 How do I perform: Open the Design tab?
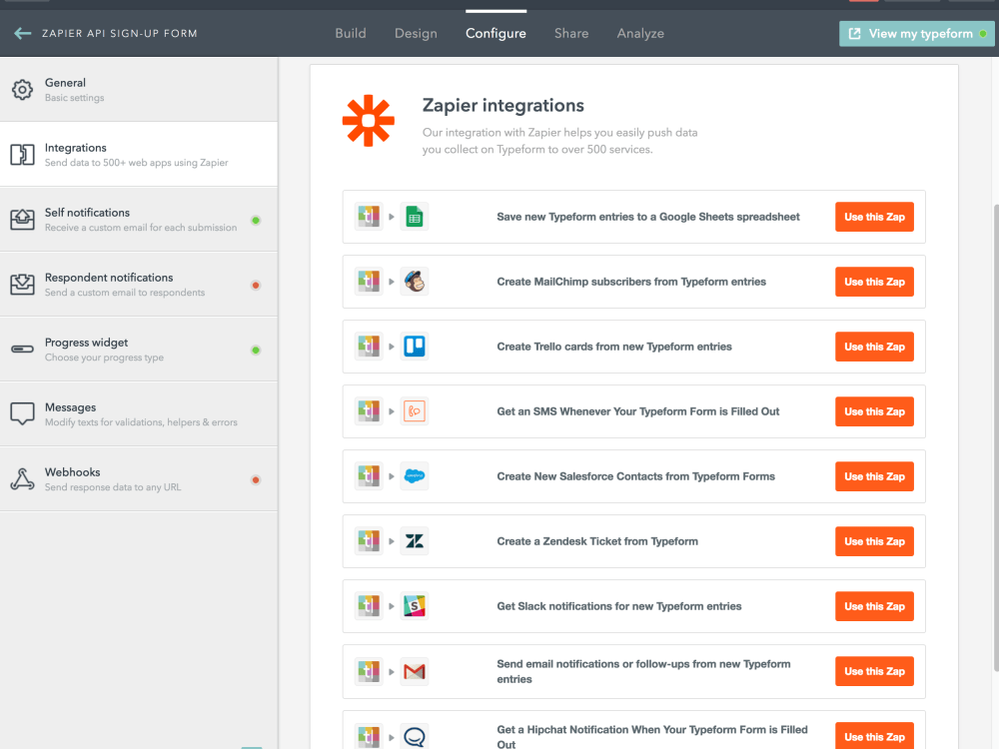tap(416, 33)
